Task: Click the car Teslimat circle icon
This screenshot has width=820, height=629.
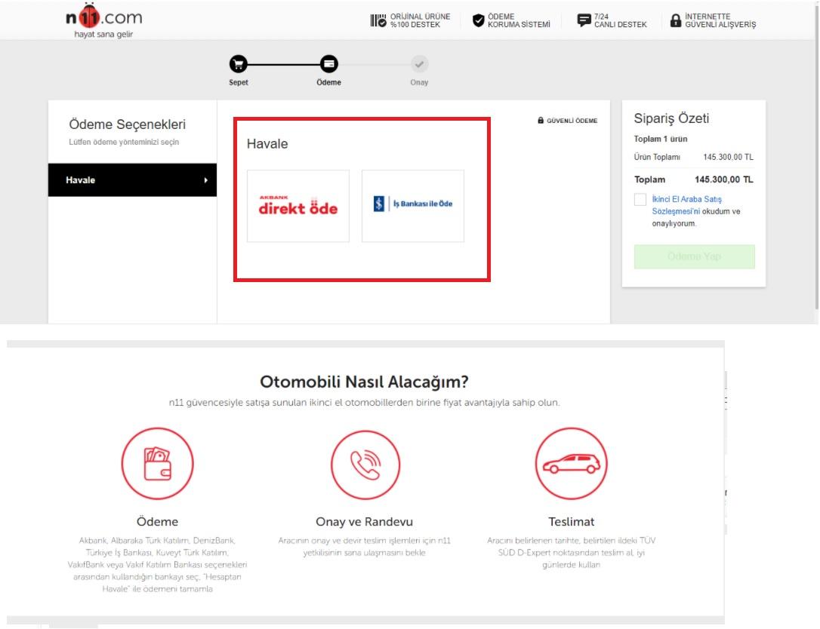Action: pos(571,463)
